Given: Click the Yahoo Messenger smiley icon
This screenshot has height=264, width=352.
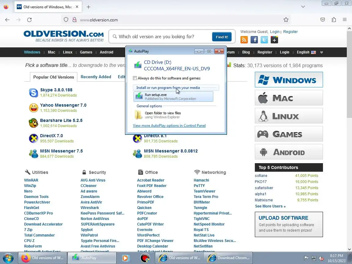Looking at the screenshot, I should click(34, 108).
